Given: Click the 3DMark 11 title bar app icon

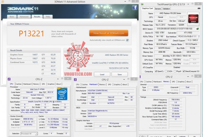Looking at the screenshot, I should click(x=3, y=2).
